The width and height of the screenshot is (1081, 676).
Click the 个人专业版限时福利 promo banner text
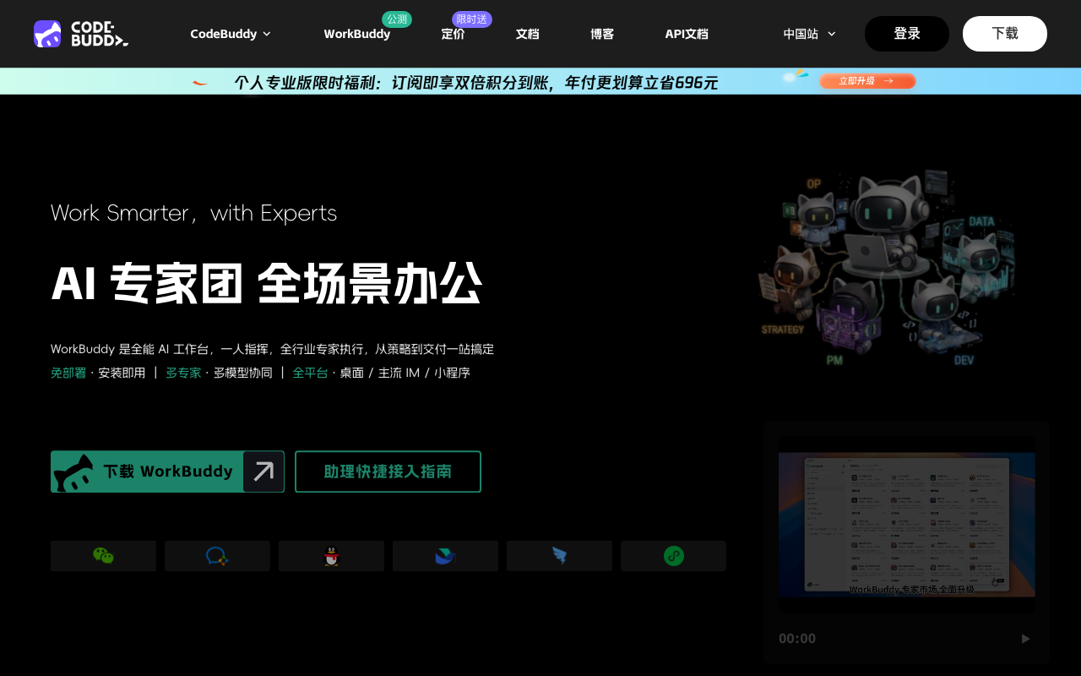point(476,83)
